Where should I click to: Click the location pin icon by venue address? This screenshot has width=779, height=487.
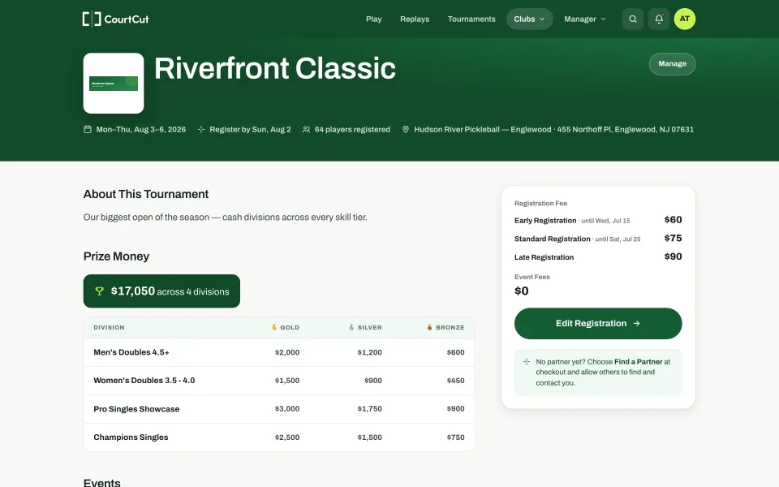click(x=406, y=129)
